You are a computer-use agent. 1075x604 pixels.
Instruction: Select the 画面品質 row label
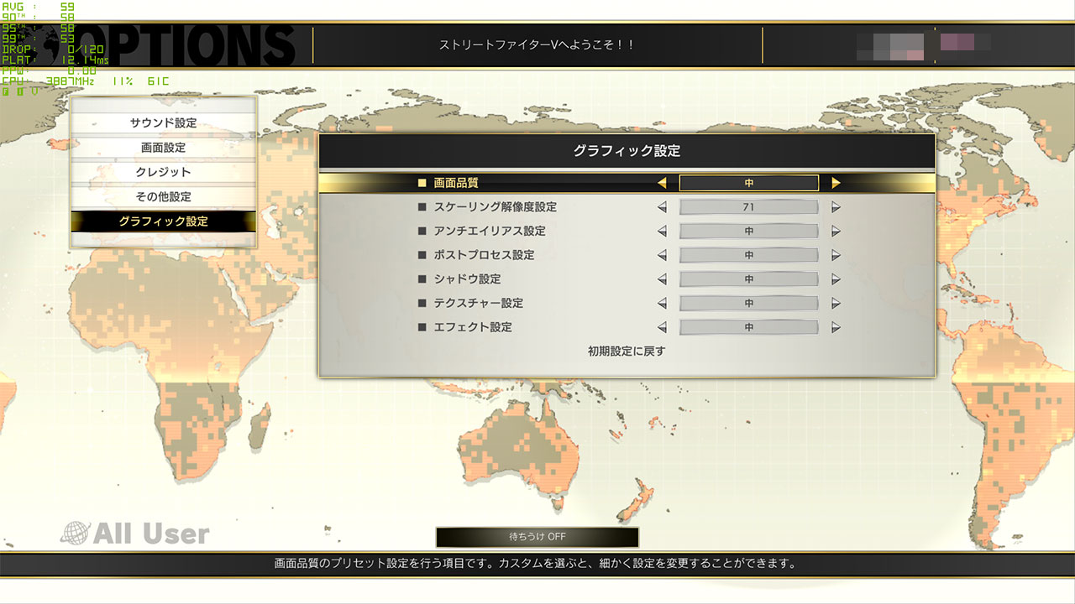point(456,183)
